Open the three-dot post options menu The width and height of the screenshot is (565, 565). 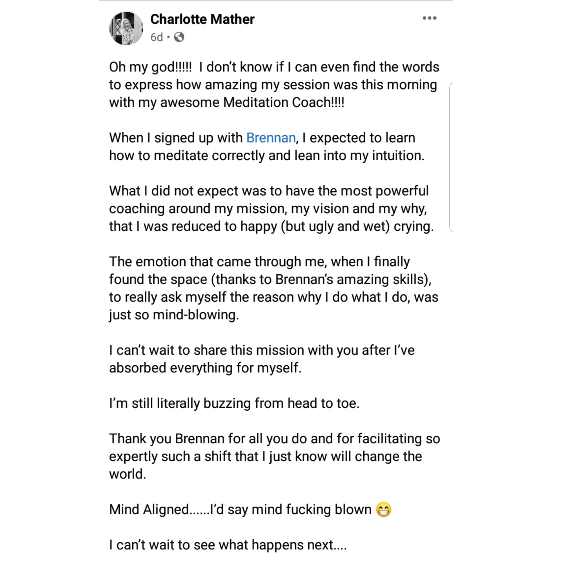coord(429,18)
